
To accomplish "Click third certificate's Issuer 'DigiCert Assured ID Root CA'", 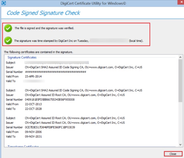I will pos(75,122).
